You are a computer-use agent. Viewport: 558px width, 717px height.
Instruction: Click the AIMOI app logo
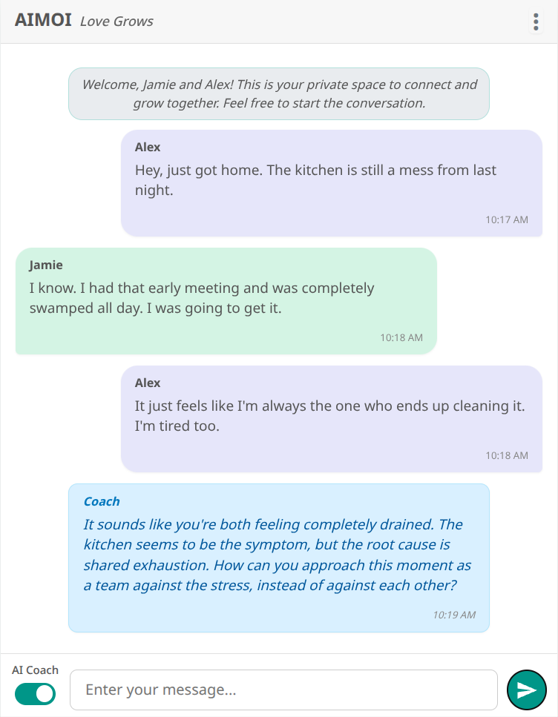(42, 21)
